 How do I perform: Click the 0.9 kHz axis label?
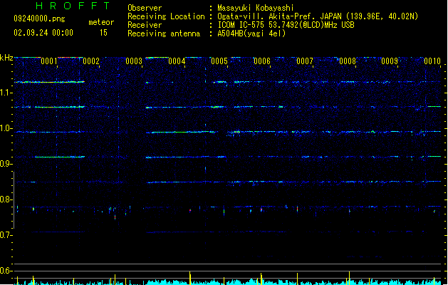(x=6, y=164)
